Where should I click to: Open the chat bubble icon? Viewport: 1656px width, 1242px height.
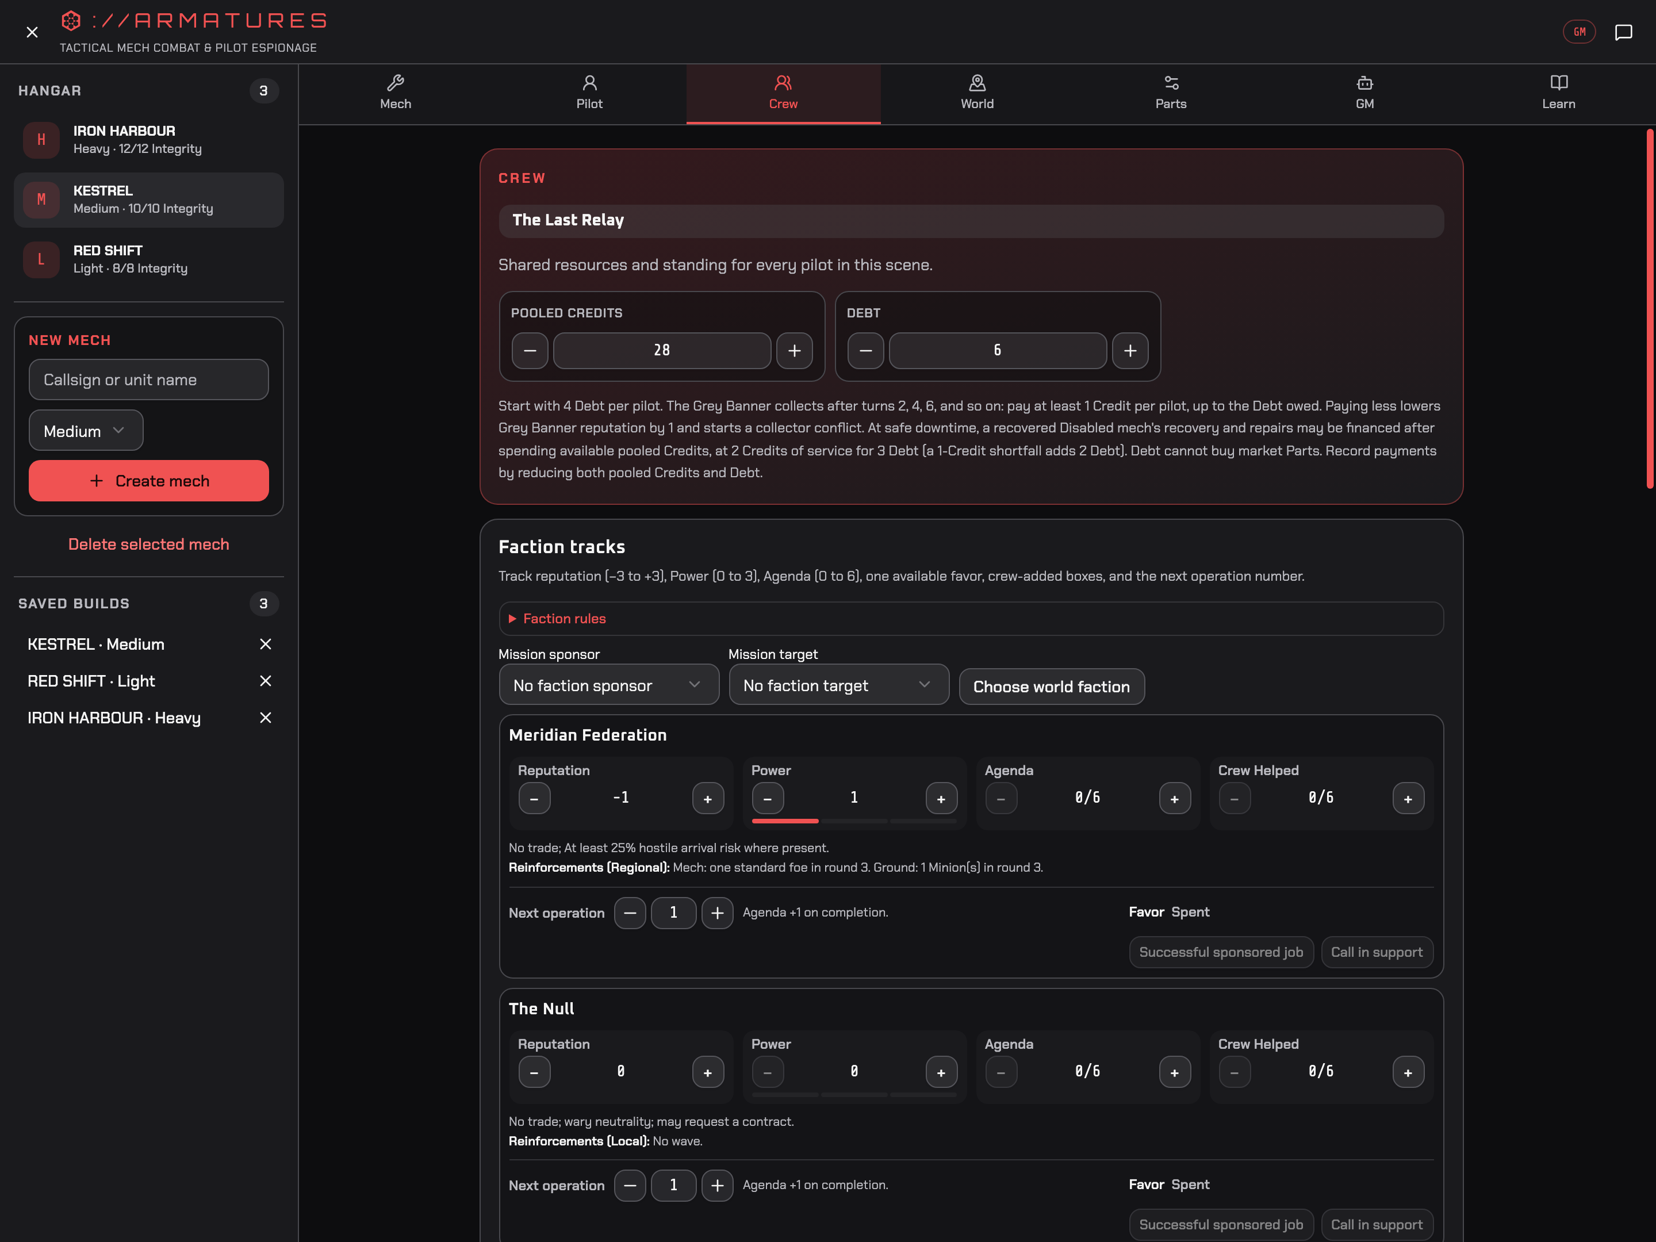point(1623,32)
